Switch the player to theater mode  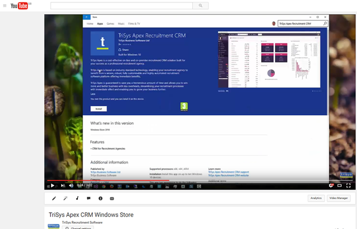(x=340, y=185)
